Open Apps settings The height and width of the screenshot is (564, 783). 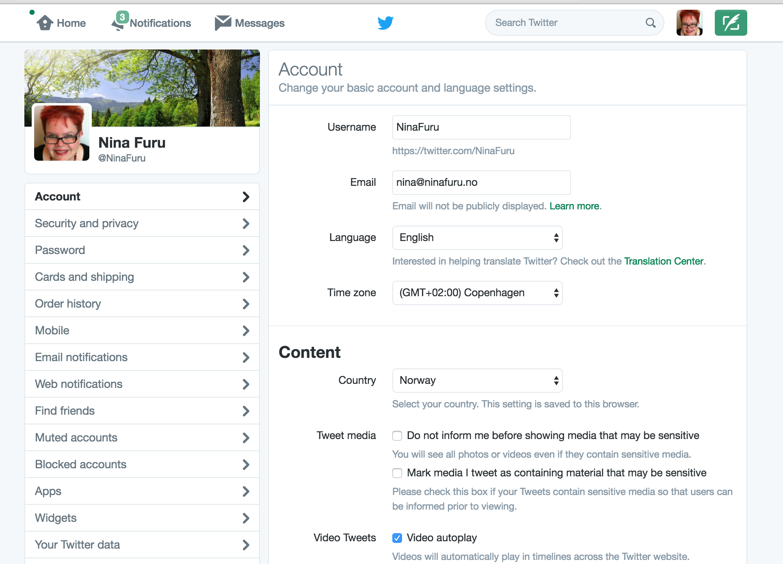(142, 491)
